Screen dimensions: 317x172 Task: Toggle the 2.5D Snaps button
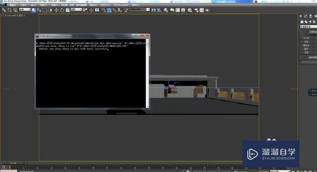point(103,10)
